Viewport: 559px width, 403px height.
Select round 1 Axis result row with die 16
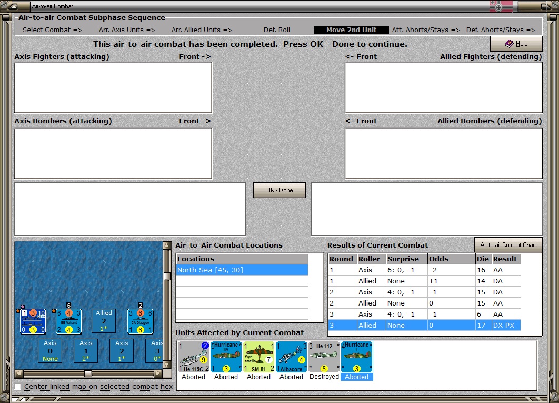point(424,270)
